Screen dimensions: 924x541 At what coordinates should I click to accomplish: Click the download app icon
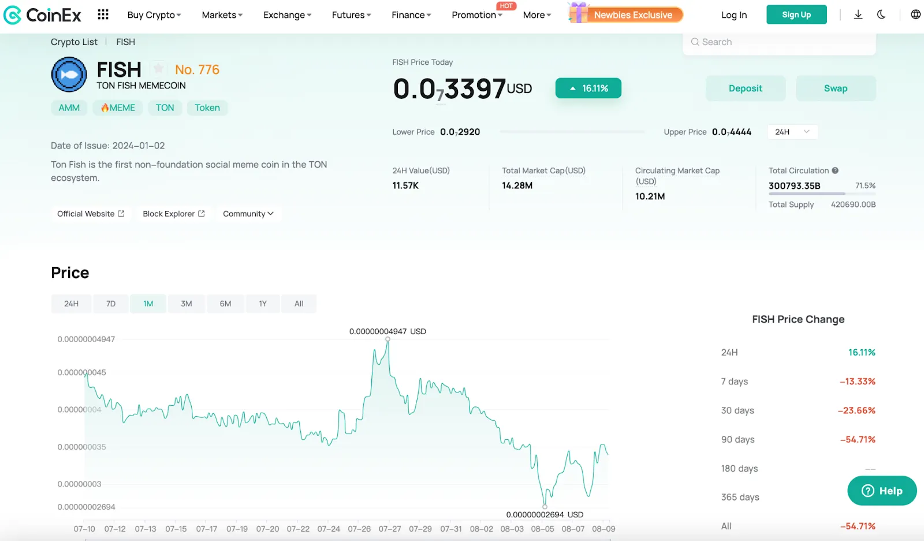point(858,14)
